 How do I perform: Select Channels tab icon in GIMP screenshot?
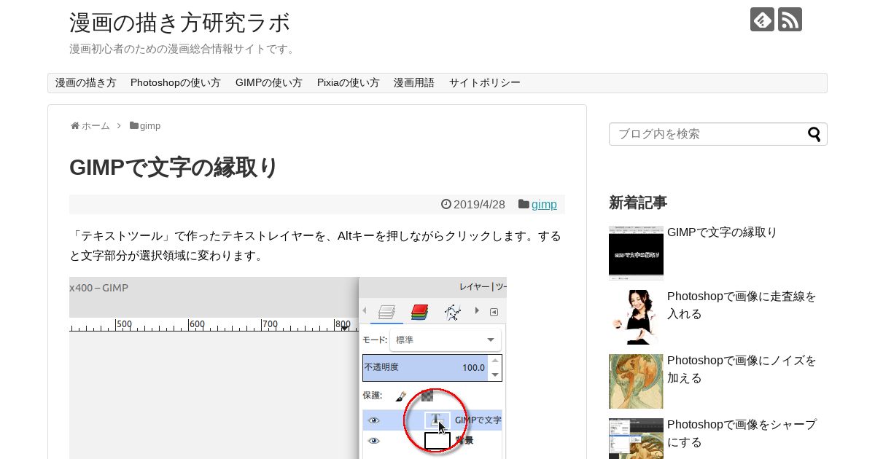pos(419,312)
